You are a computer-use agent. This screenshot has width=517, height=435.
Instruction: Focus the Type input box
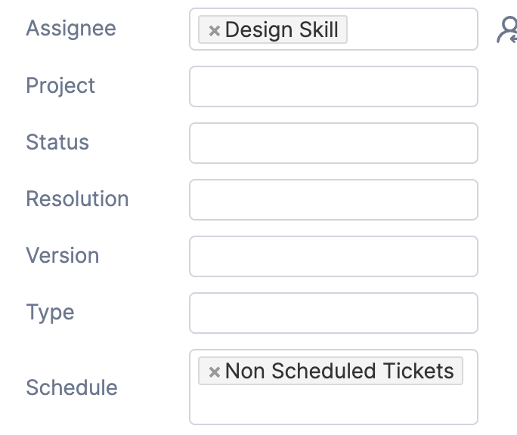coord(333,313)
